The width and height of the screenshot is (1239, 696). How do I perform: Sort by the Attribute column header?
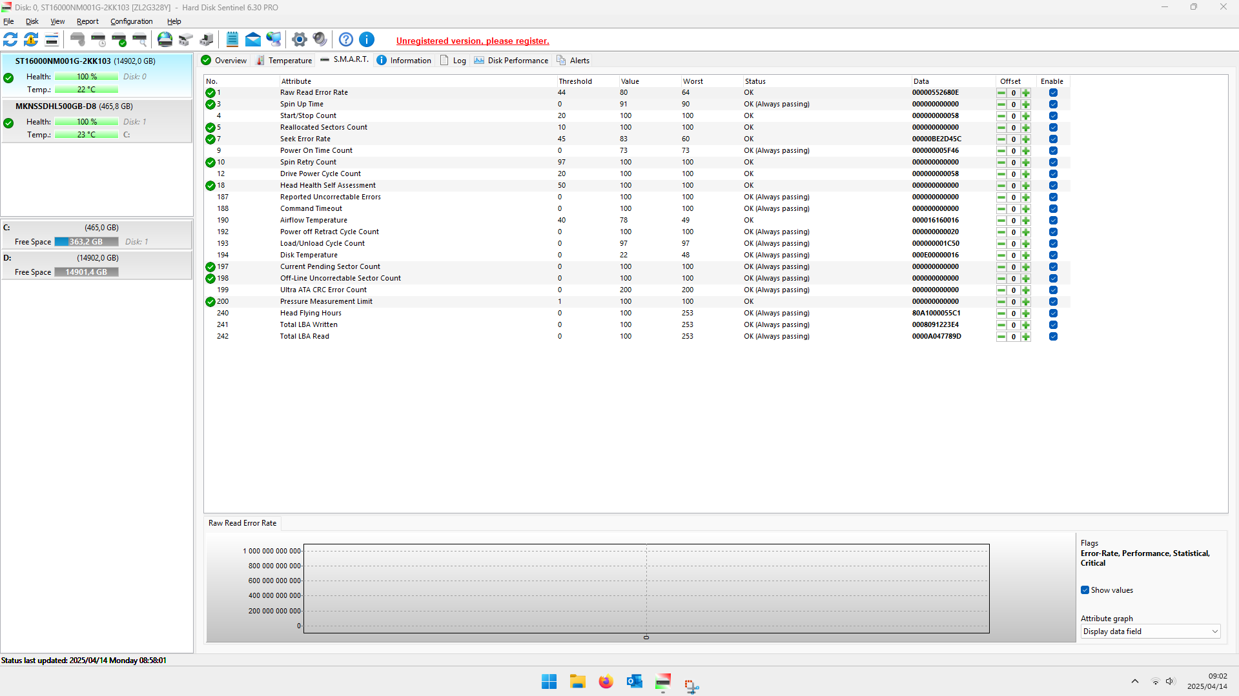tap(418, 81)
